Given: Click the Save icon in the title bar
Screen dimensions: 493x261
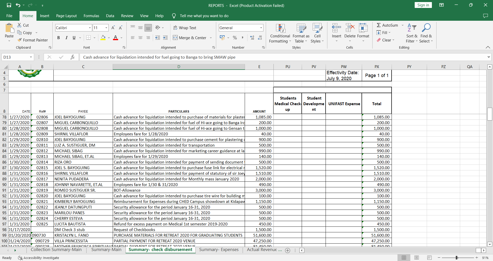Looking at the screenshot, I should 9,5.
